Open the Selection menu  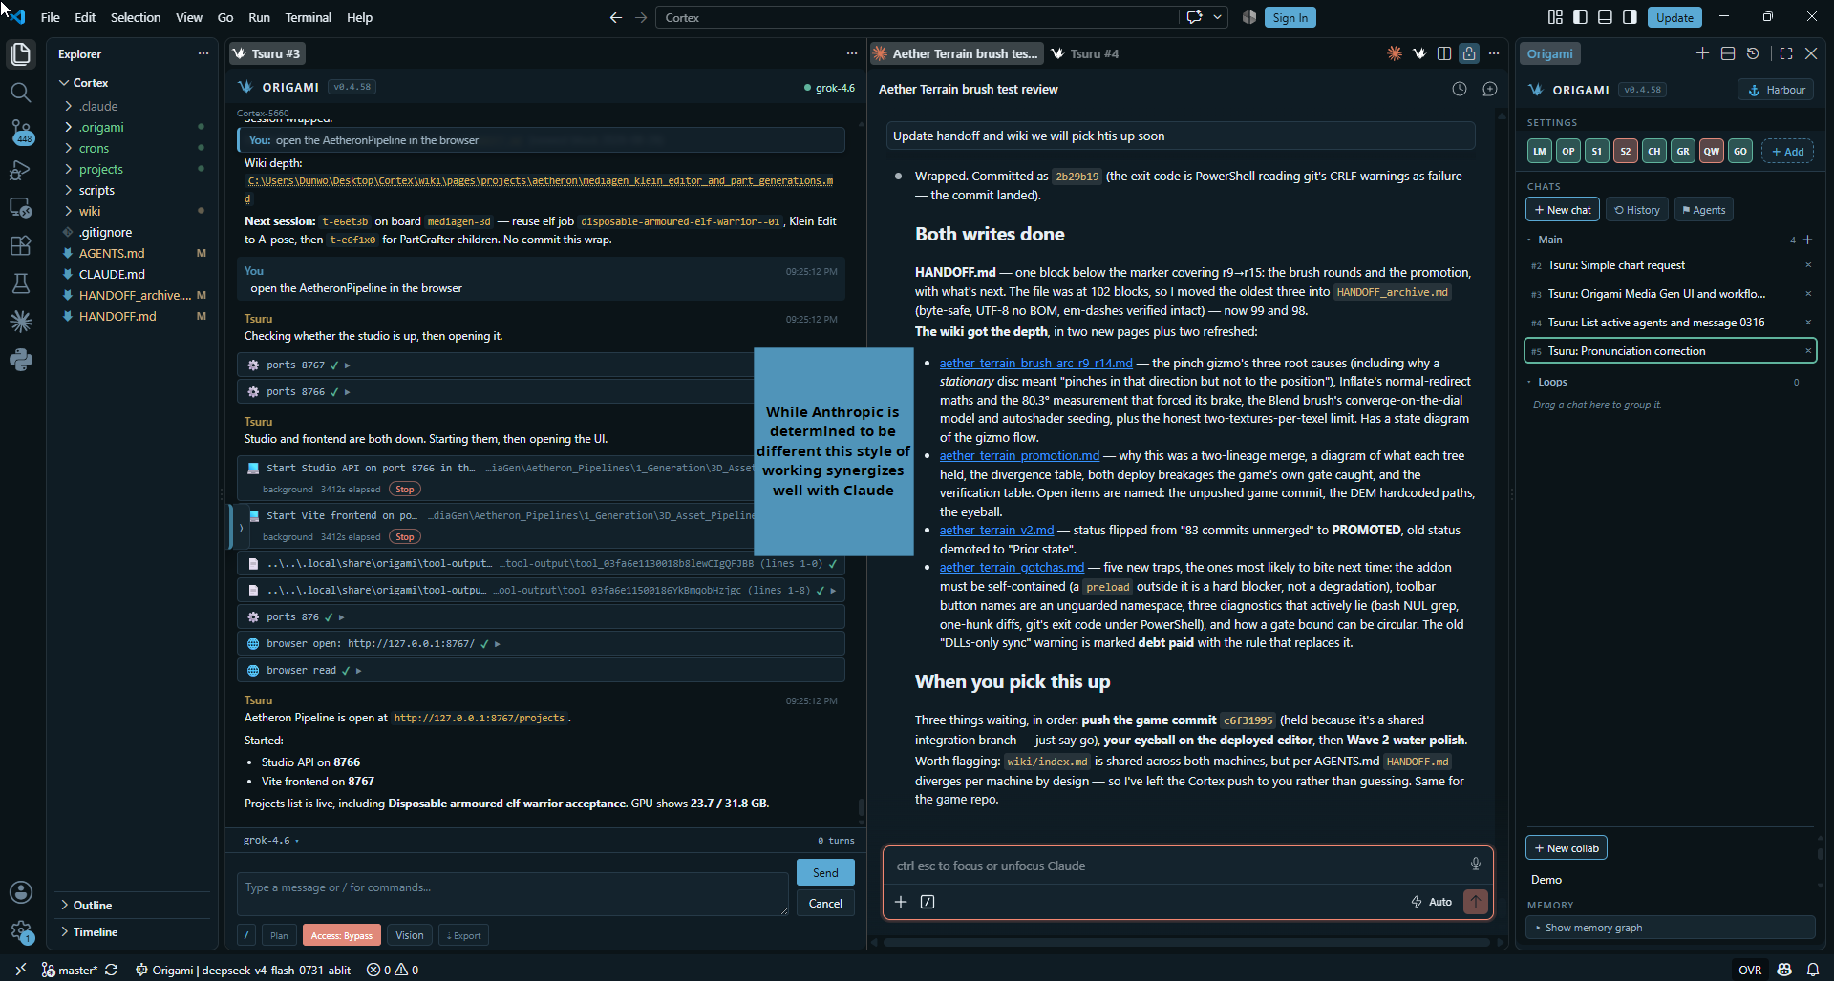(136, 17)
